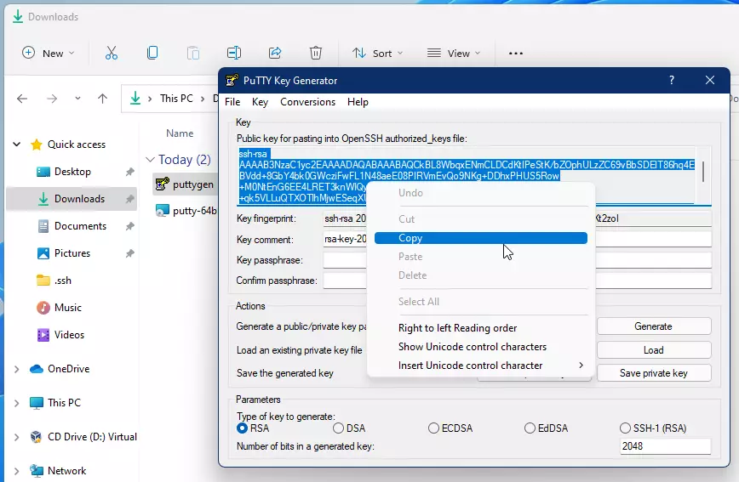
Task: Choose Show Unicode control characters
Action: [481, 347]
